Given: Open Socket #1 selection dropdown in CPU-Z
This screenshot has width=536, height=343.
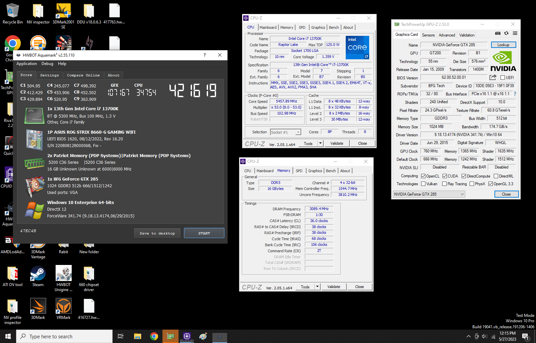Looking at the screenshot, I should (286, 132).
